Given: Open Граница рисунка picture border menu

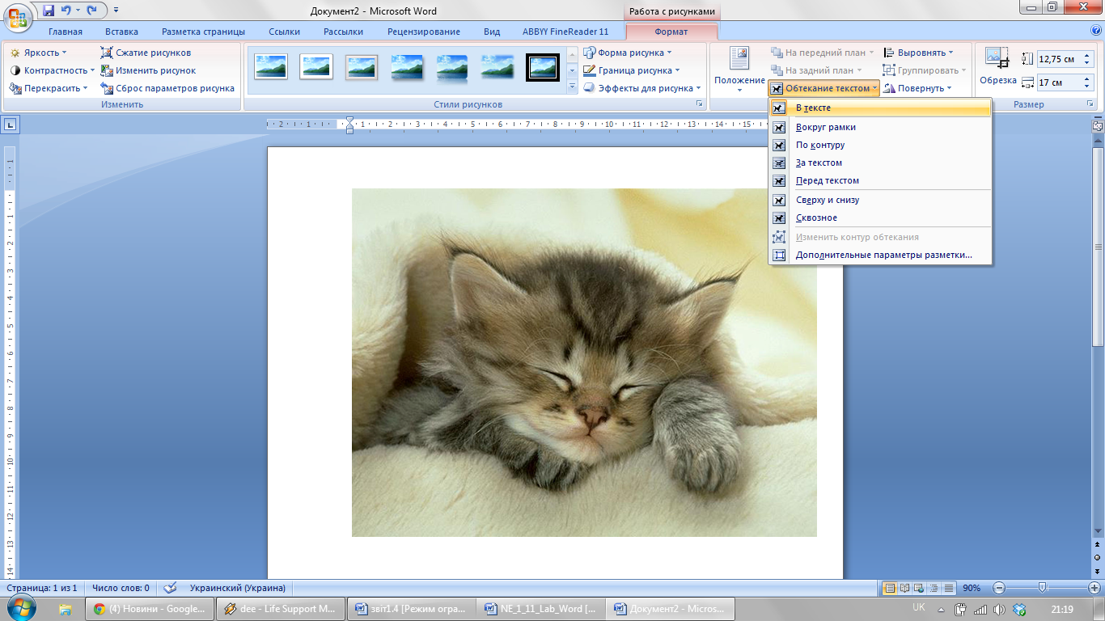Looking at the screenshot, I should 632,70.
